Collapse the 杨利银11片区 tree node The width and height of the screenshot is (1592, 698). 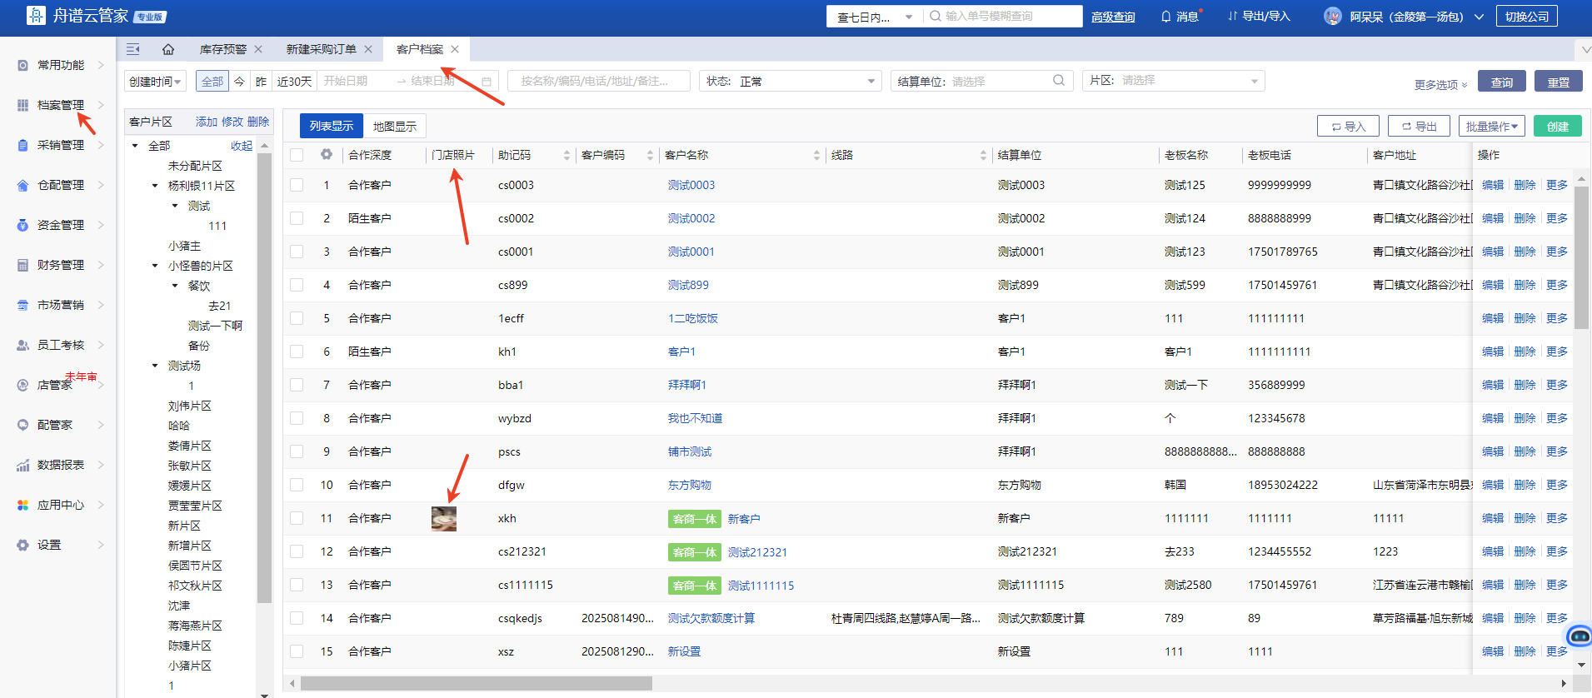pos(155,186)
